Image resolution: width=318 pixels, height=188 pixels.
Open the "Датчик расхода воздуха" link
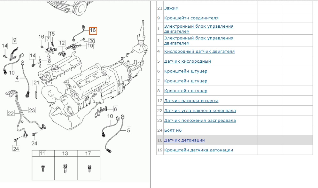tap(191, 101)
